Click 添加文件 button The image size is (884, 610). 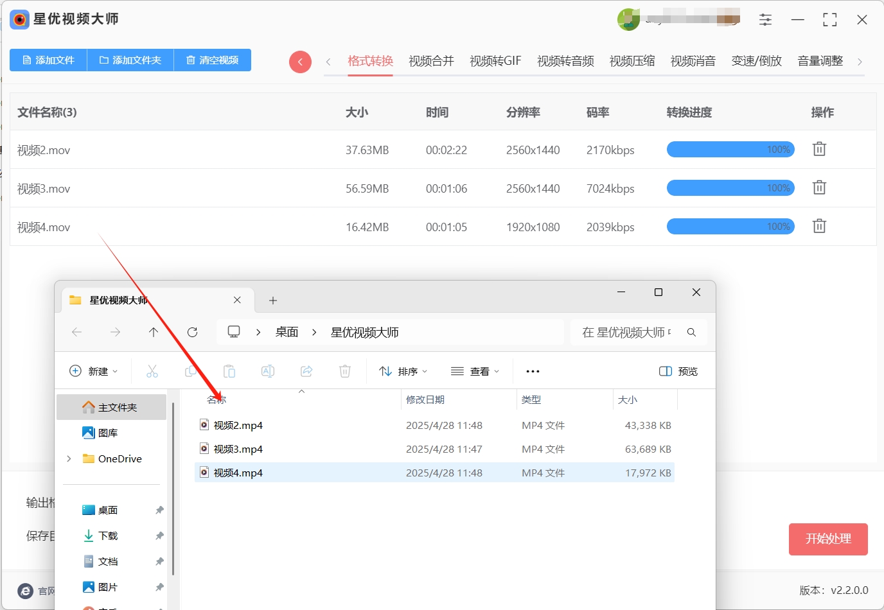pyautogui.click(x=48, y=60)
